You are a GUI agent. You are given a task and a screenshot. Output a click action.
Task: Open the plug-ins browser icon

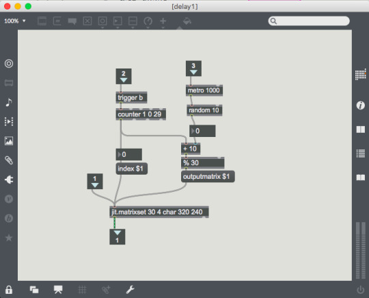(x=9, y=179)
